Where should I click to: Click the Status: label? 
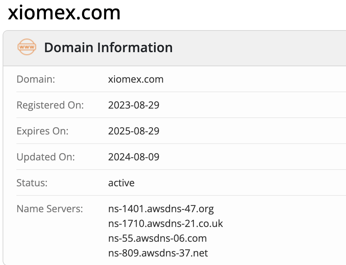[32, 183]
